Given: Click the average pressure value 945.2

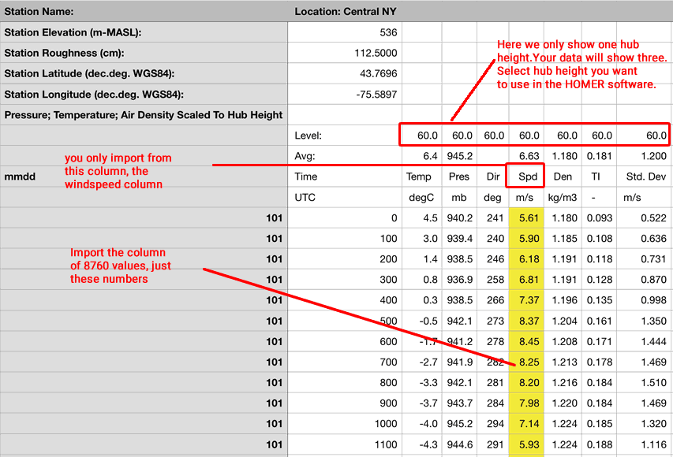Looking at the screenshot, I should (x=459, y=156).
